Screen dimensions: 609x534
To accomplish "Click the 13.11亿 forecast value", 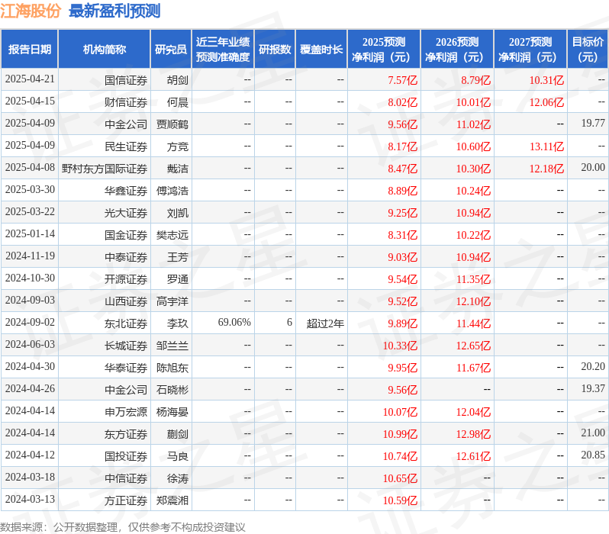I will [x=547, y=146].
